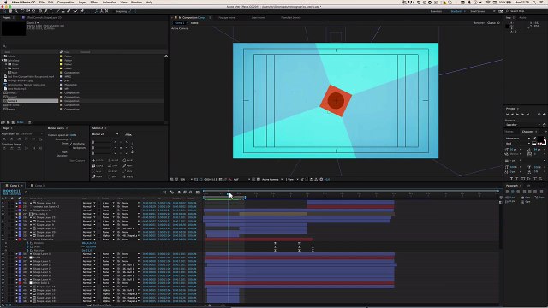548x308 pixels.
Task: Open the Window menu
Action: [136, 2]
